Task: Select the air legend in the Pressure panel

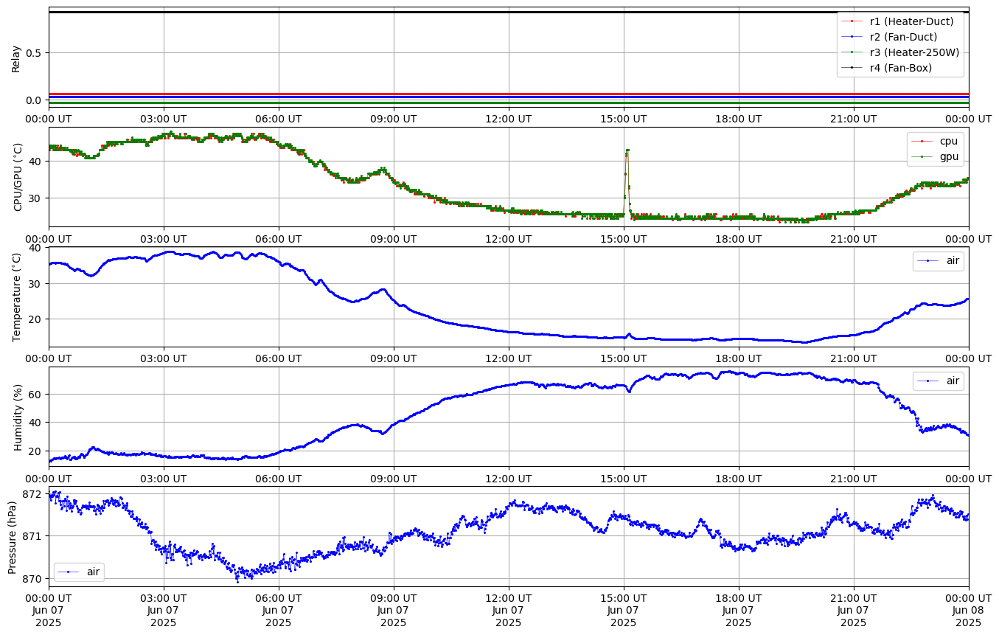Action: (x=79, y=572)
